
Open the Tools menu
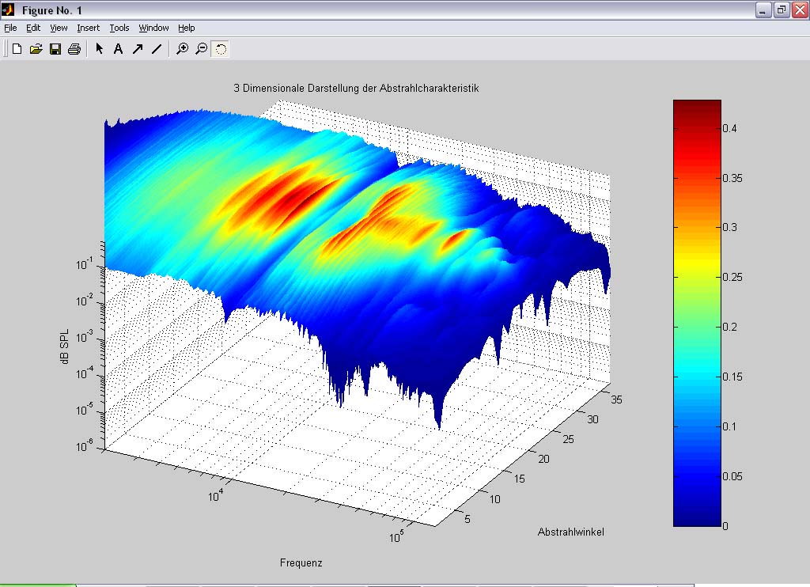(119, 28)
